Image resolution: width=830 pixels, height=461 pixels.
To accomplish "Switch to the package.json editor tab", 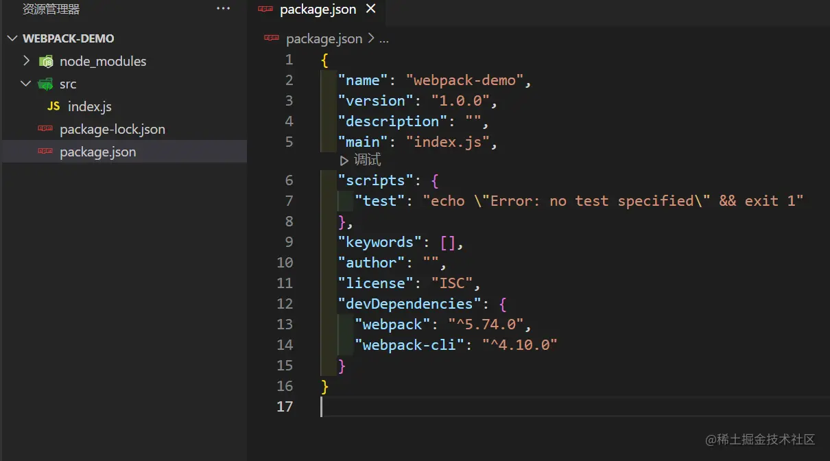I will click(318, 10).
